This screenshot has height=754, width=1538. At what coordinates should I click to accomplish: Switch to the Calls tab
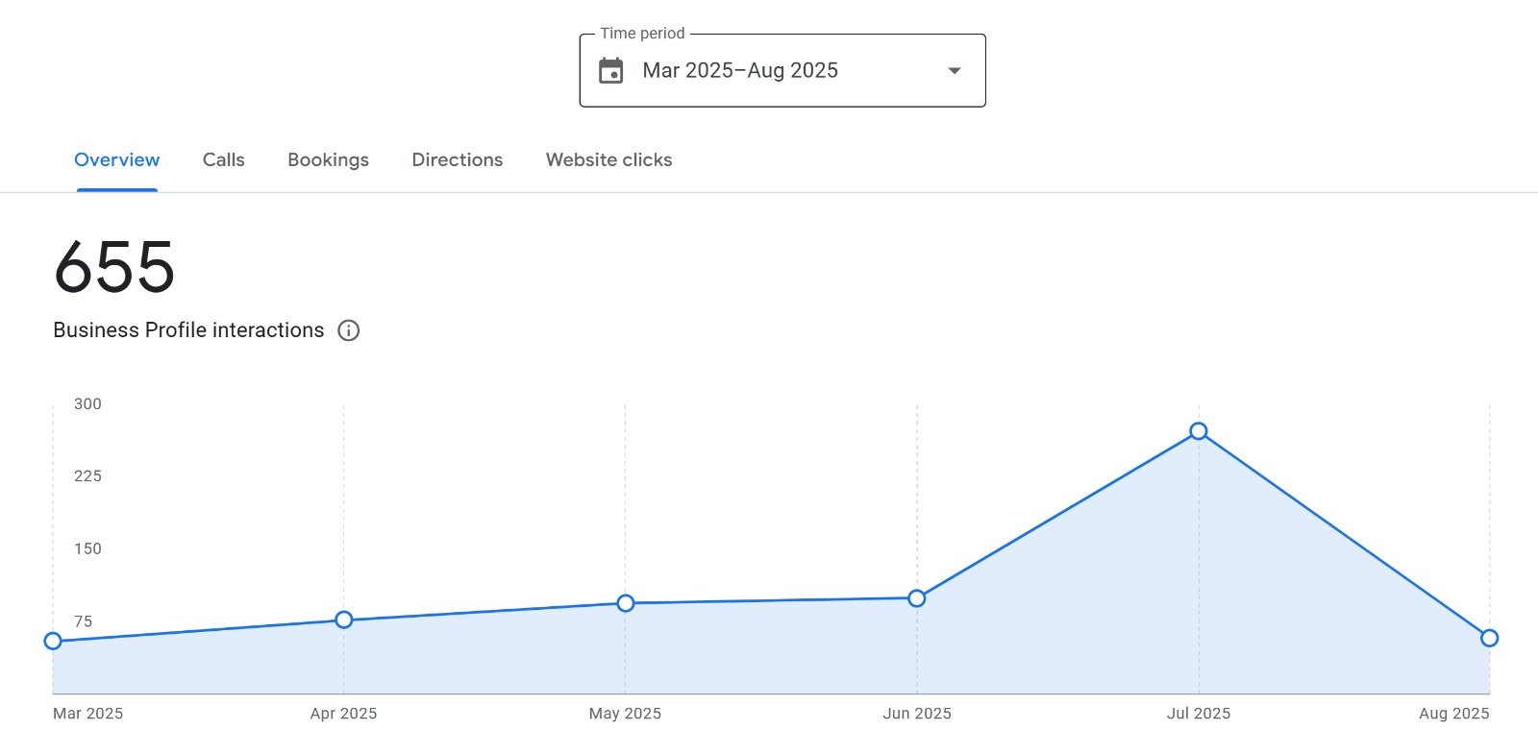[x=223, y=160]
